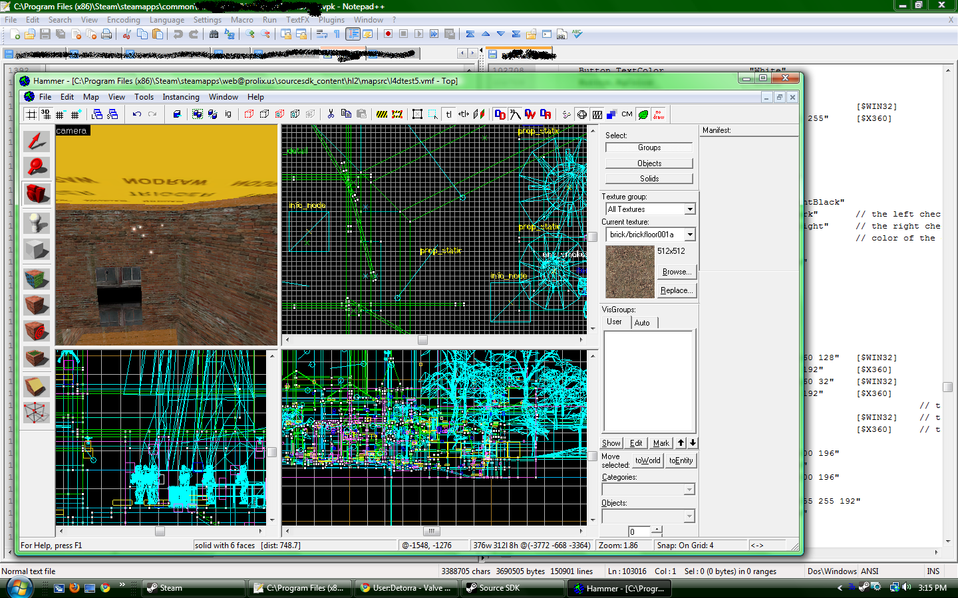
Task: Open the Toggle Texture Application tool
Action: click(x=37, y=278)
